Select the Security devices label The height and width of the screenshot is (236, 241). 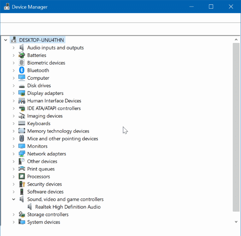pos(44,184)
